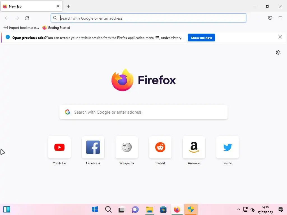This screenshot has height=215, width=287.
Task: Click Show me how button
Action: click(201, 38)
